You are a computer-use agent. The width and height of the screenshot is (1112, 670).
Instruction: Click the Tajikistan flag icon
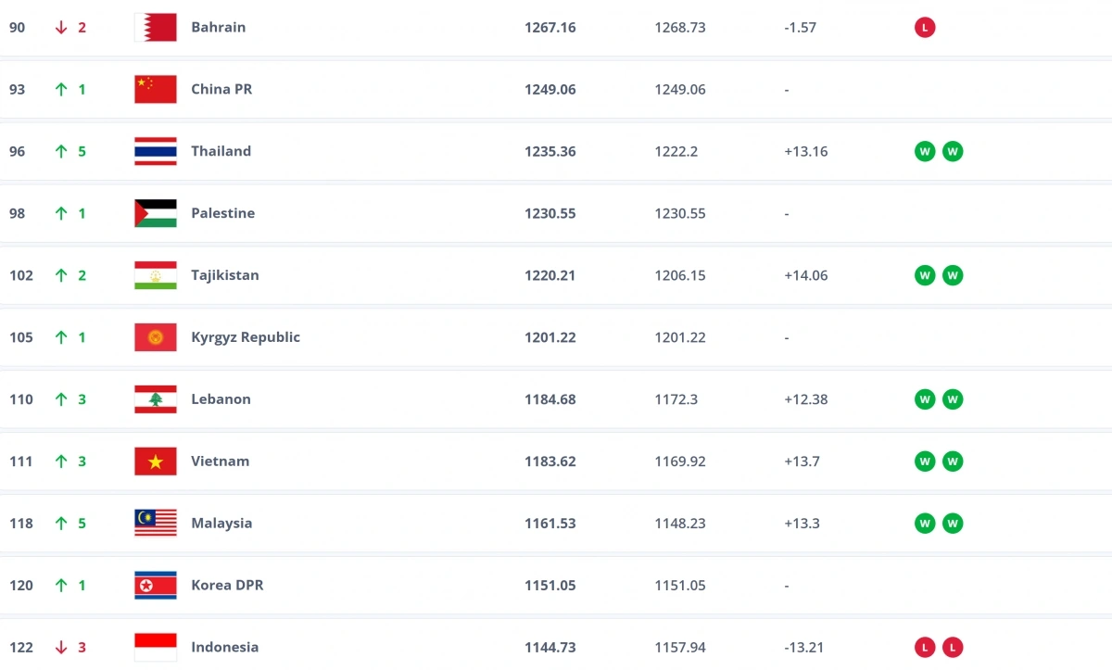[x=155, y=275]
